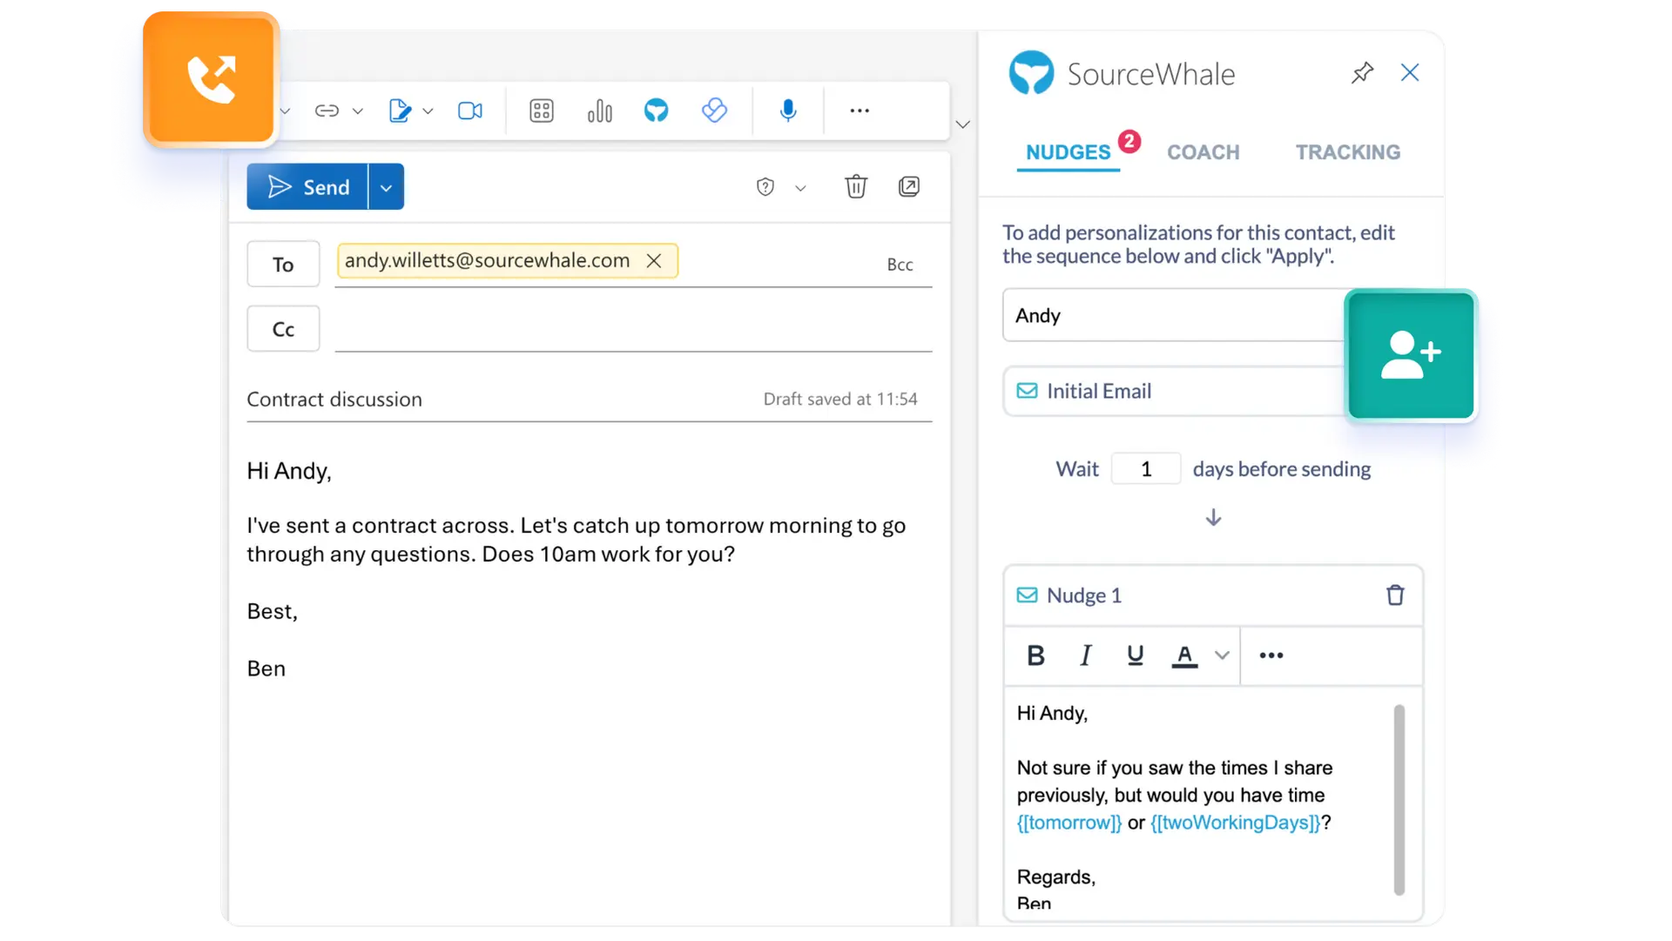Open more toolbar options ellipsis

(x=860, y=111)
